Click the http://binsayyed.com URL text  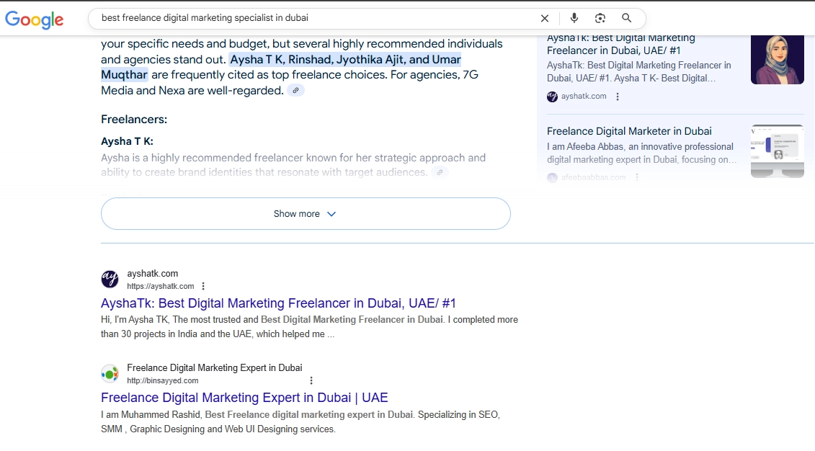[x=163, y=381]
